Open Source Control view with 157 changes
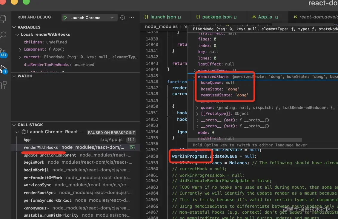This screenshot has width=338, height=219. tap(3, 52)
